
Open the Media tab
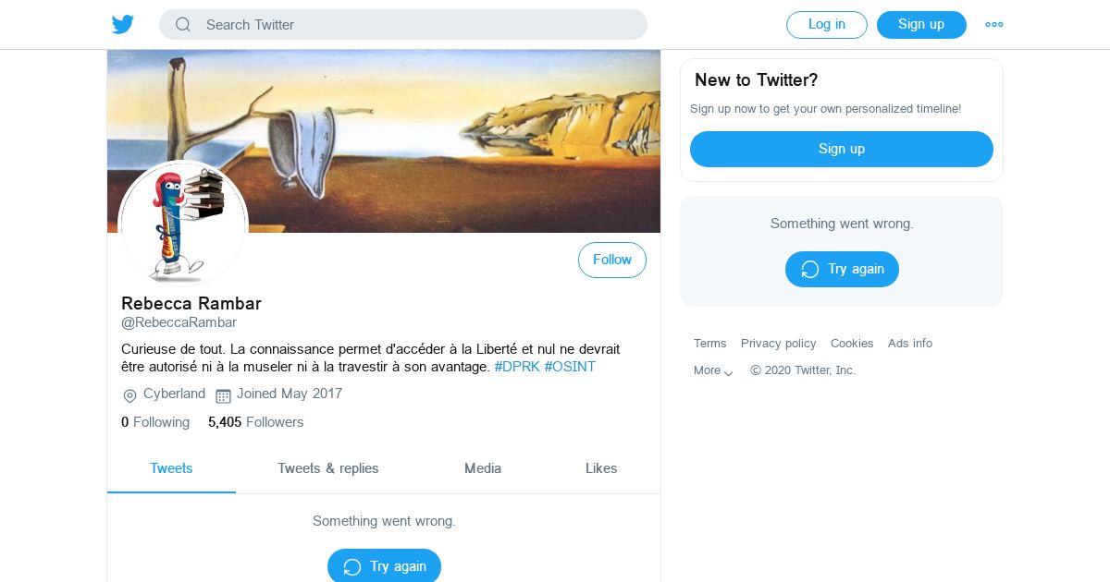pos(483,468)
